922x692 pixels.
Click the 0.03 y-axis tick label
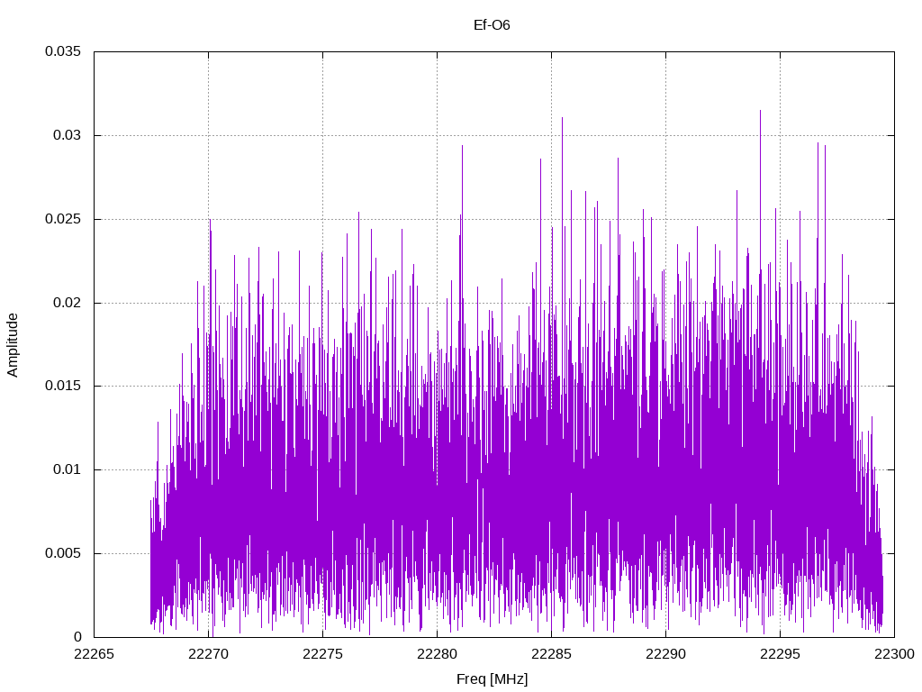[x=67, y=135]
